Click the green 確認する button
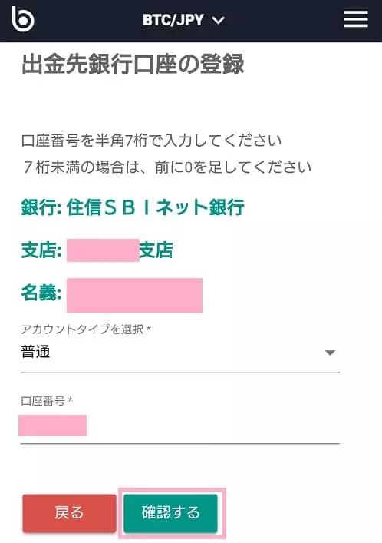Screen dimensions: 382x543 pyautogui.click(x=170, y=513)
